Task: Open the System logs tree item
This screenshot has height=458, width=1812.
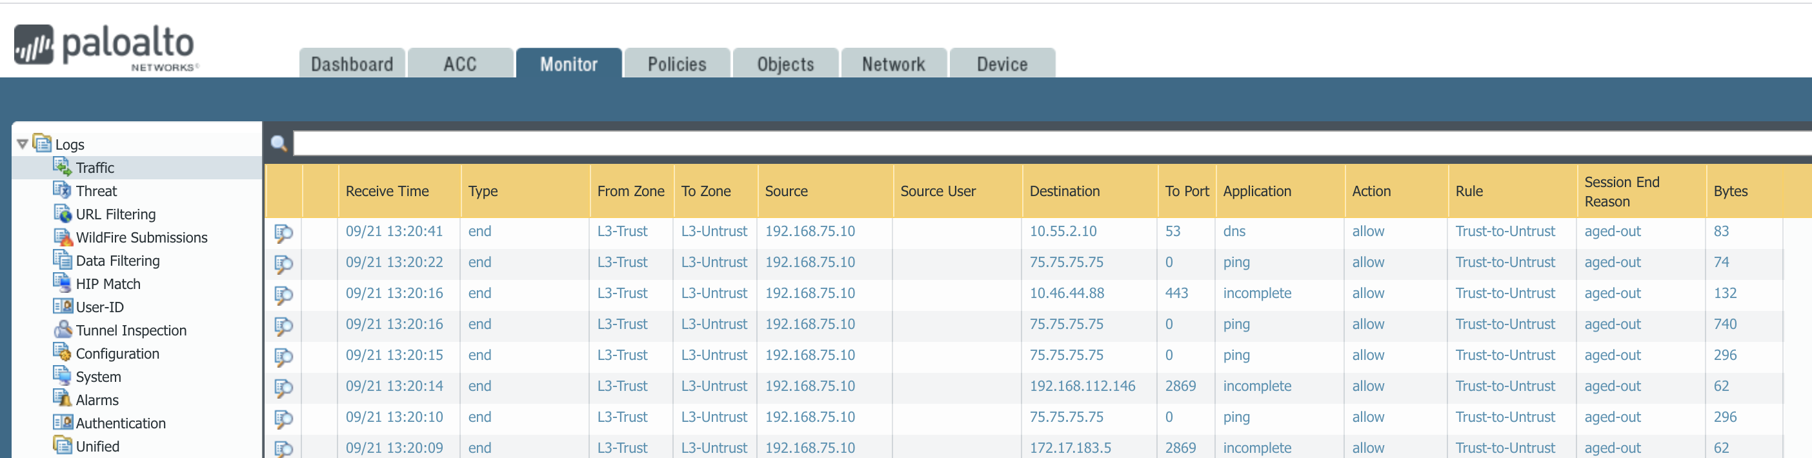Action: click(x=98, y=377)
